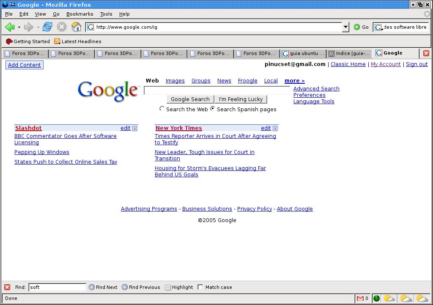Click the green Go button icon

click(357, 27)
